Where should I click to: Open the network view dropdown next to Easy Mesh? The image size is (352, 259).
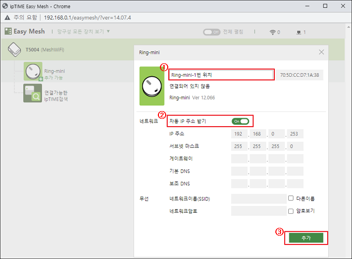click(83, 32)
